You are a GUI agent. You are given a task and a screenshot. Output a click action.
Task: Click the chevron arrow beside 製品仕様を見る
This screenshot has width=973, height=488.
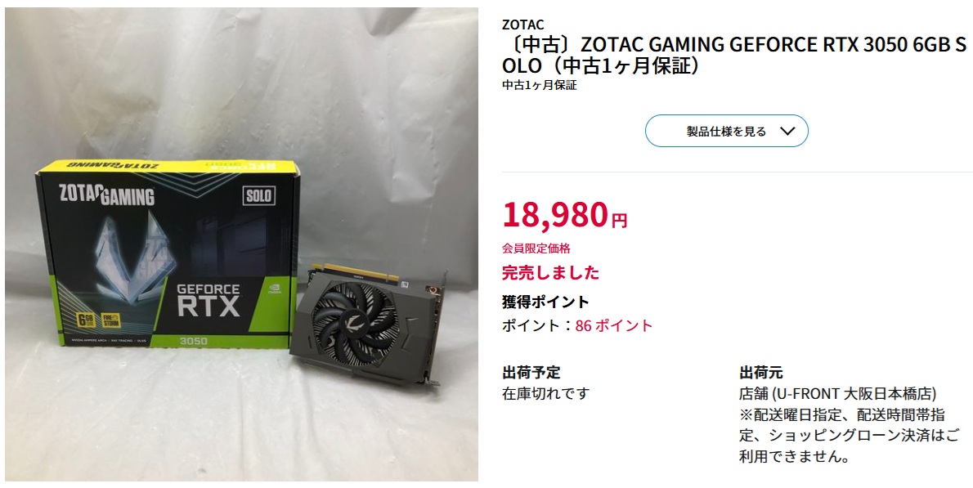pyautogui.click(x=787, y=131)
